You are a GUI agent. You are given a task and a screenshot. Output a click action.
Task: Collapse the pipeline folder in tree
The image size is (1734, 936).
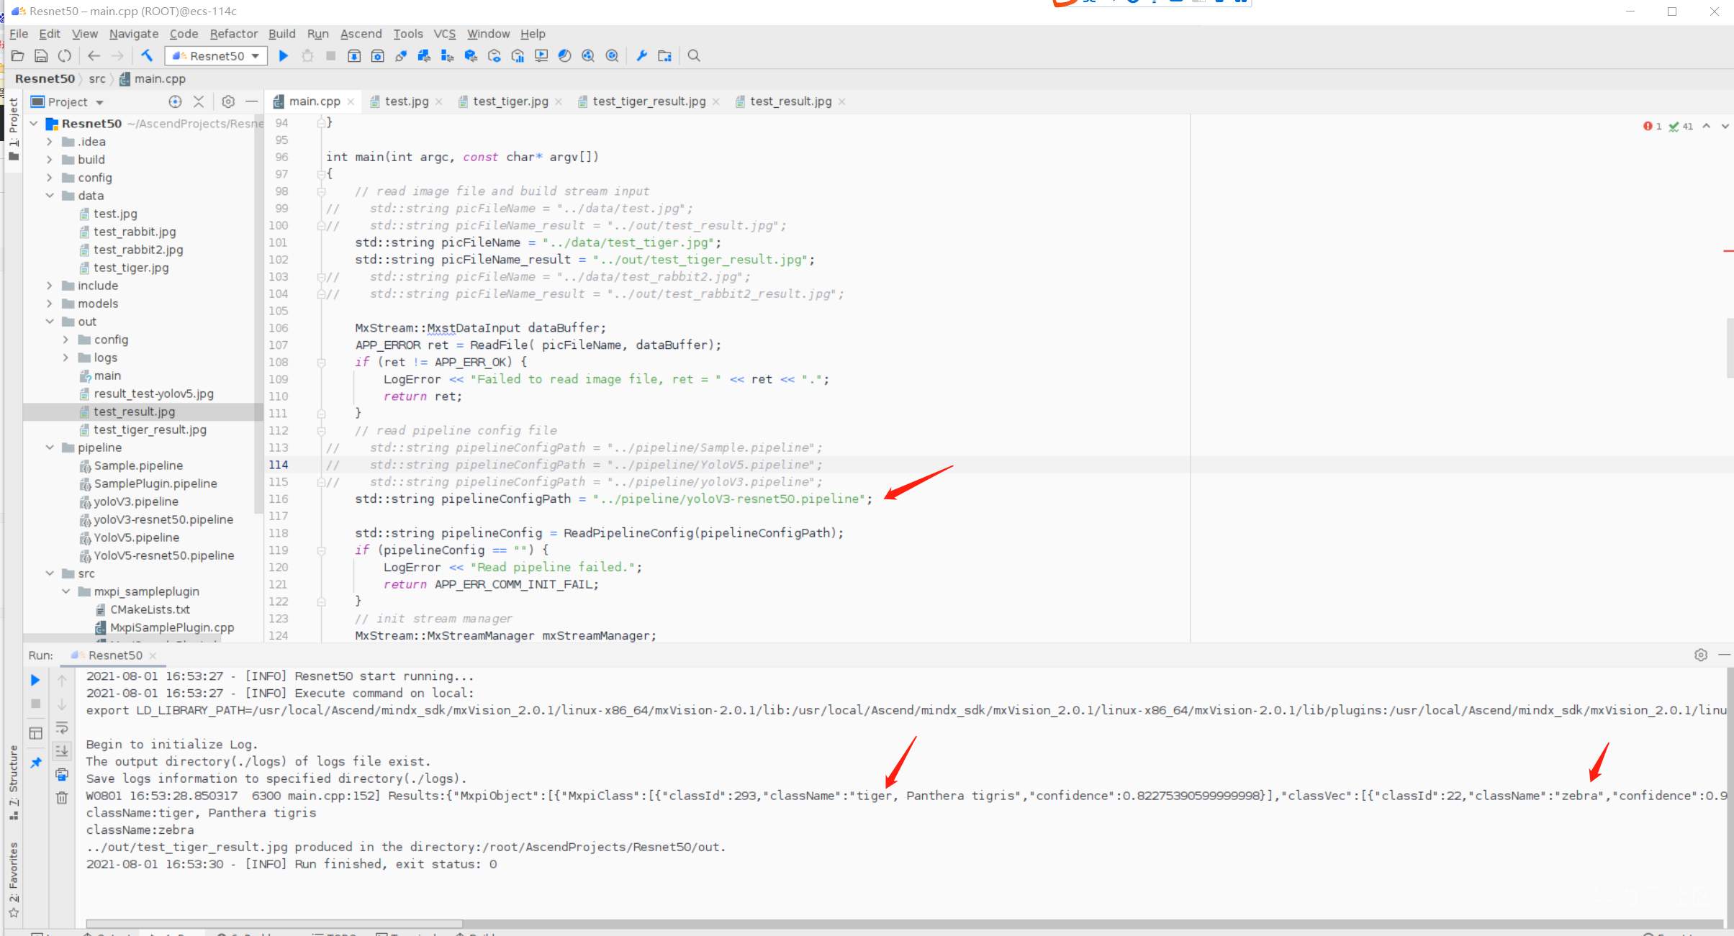[x=49, y=447]
